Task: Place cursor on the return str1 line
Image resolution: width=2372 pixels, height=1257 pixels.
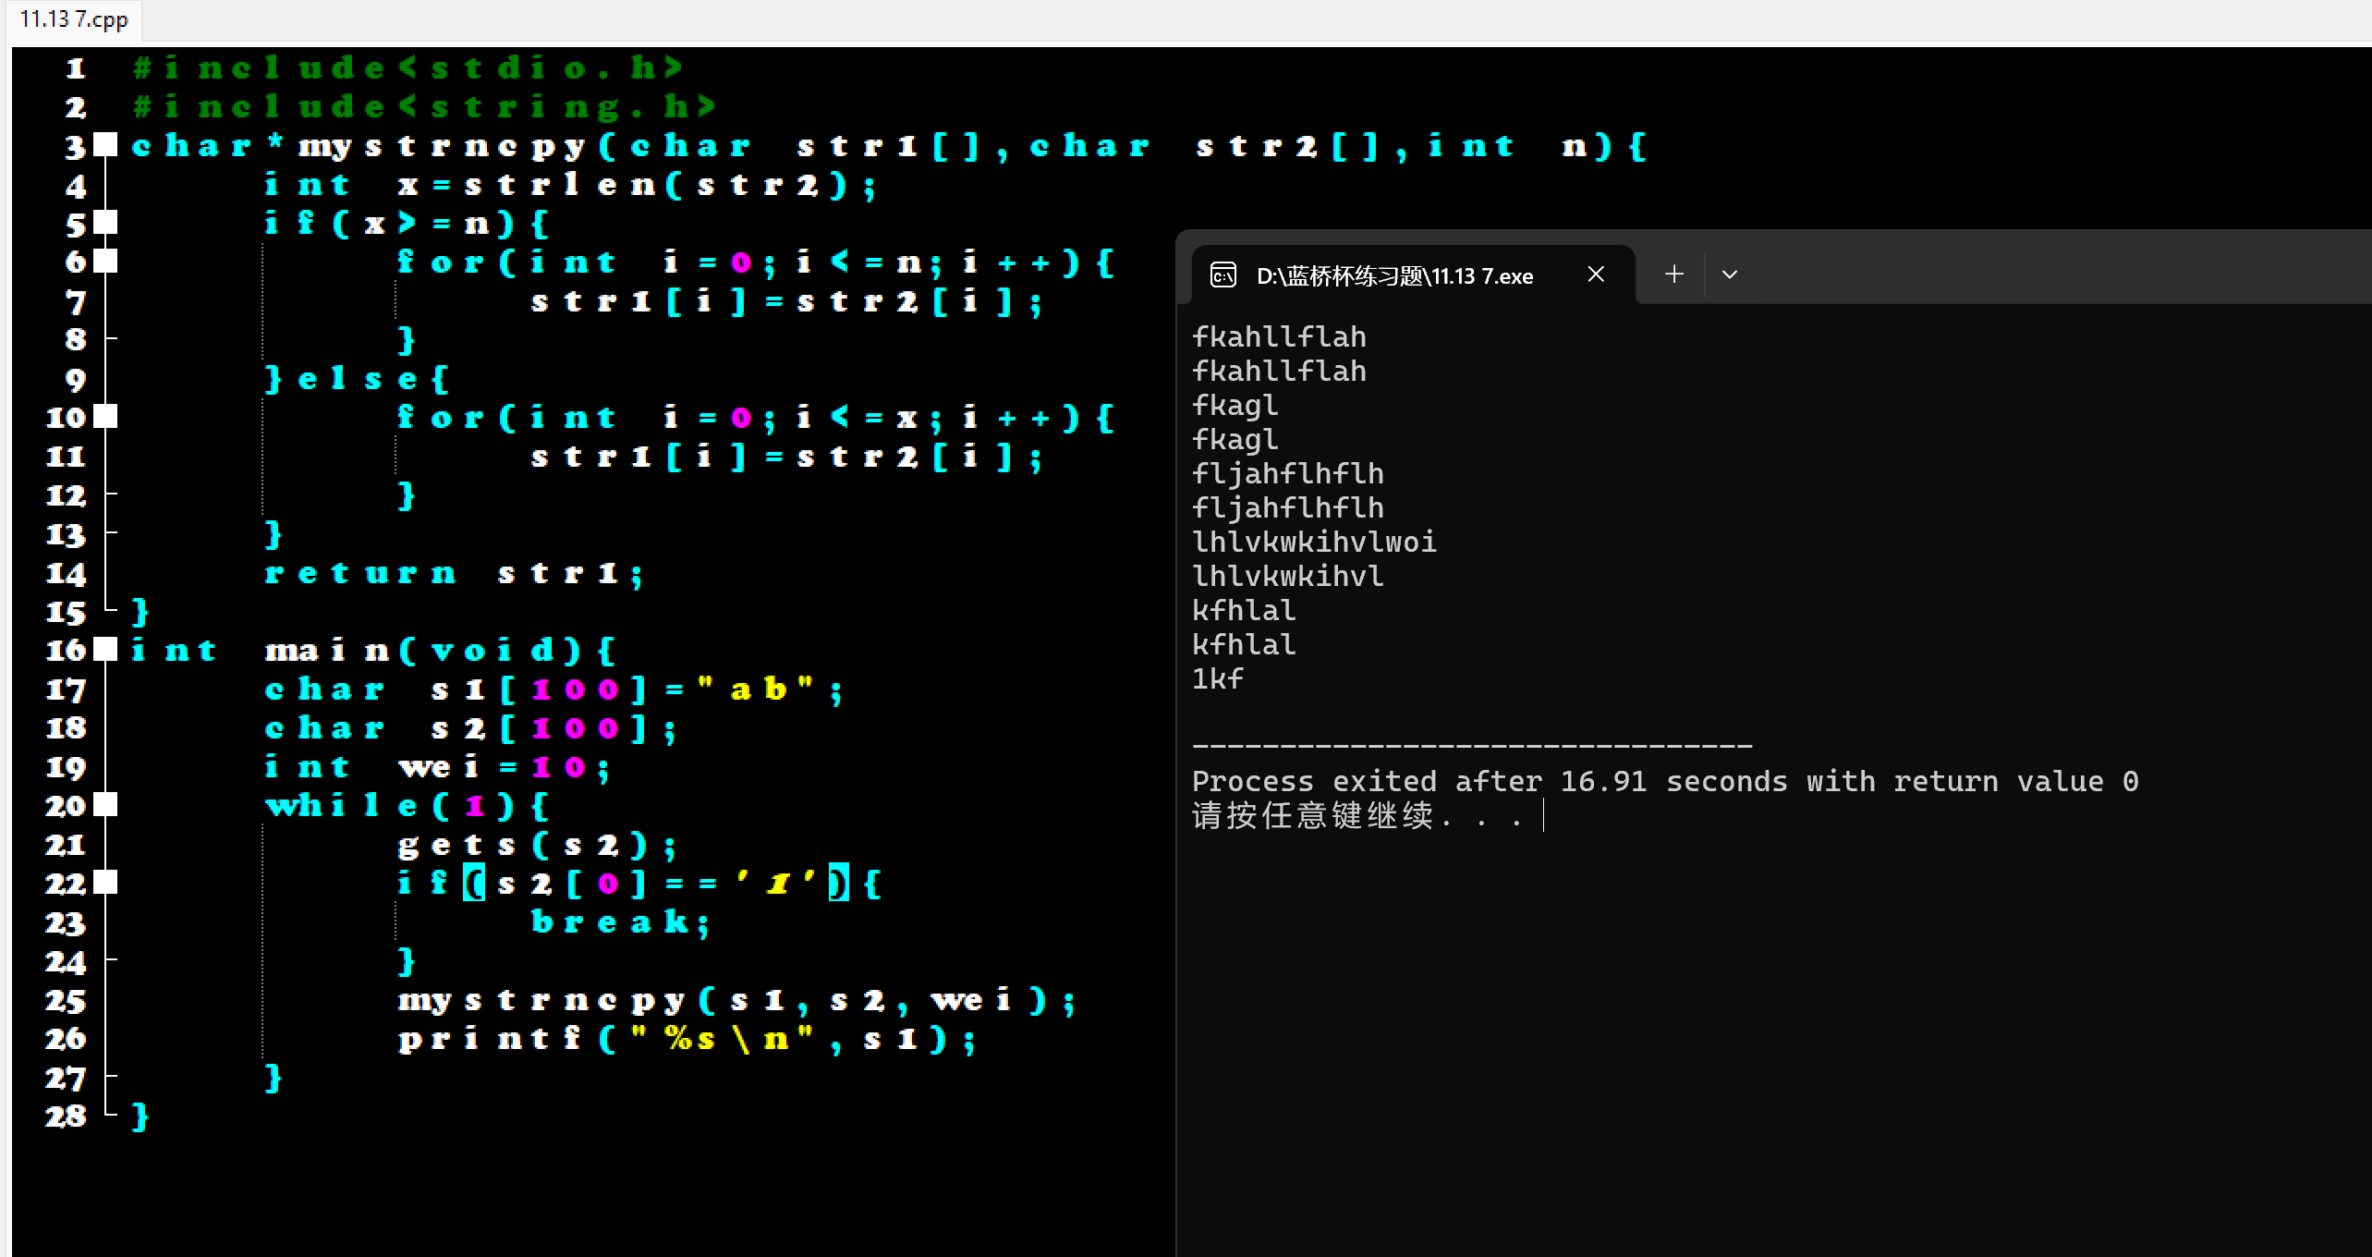Action: pos(453,574)
